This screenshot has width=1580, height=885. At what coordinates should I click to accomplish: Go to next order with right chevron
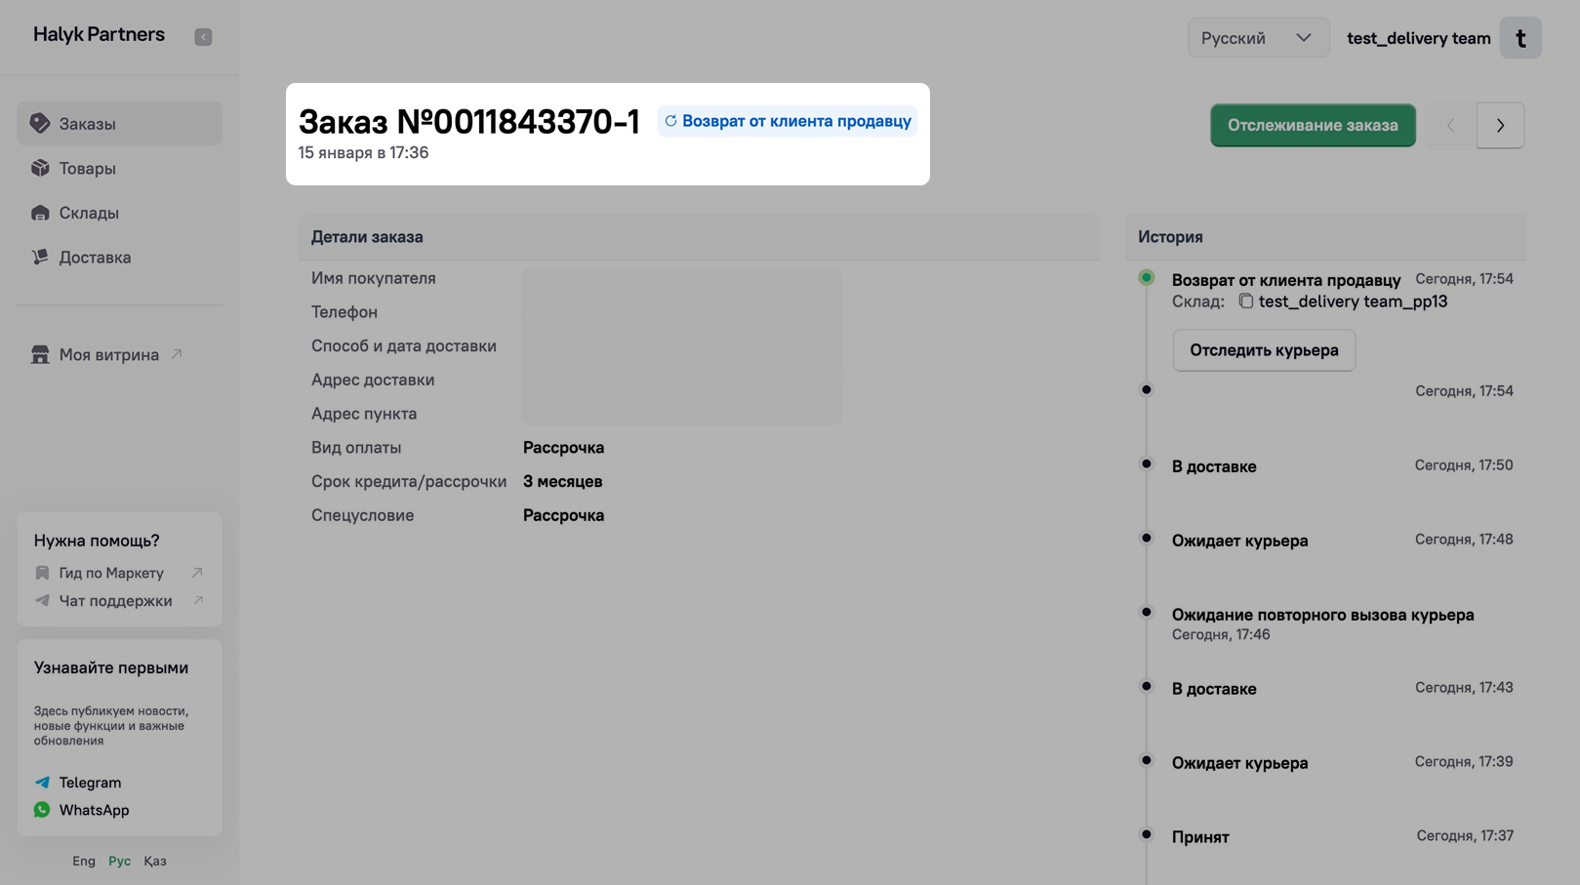point(1500,126)
